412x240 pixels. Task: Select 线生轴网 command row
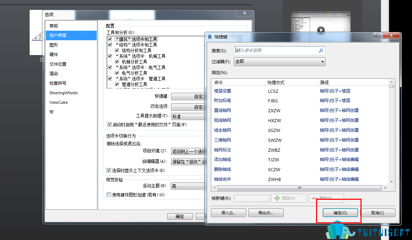point(300,130)
